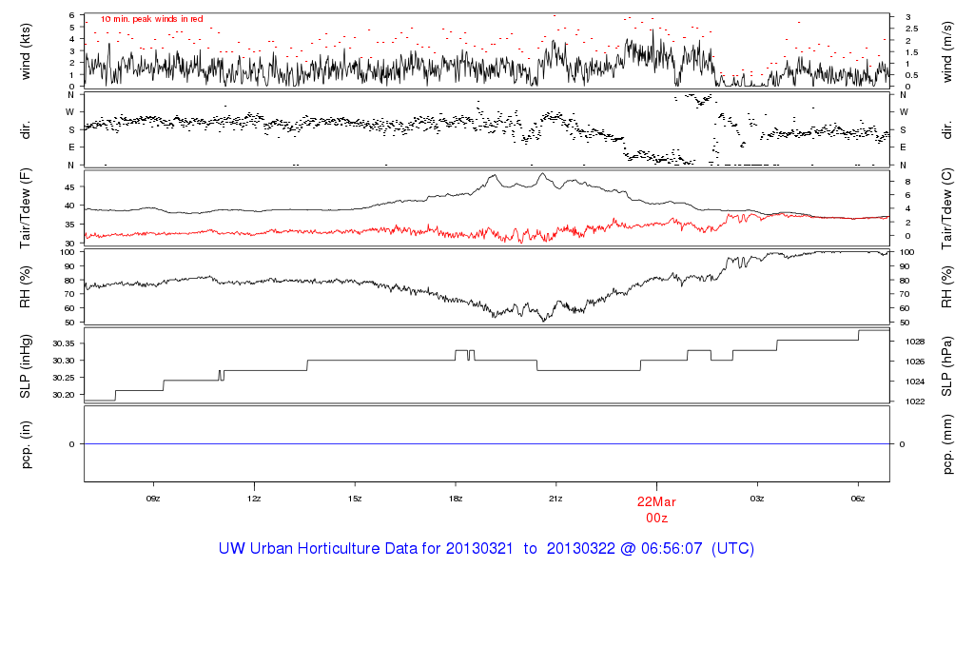Click the red "00z" time label
The height and width of the screenshot is (666, 974).
coord(656,519)
